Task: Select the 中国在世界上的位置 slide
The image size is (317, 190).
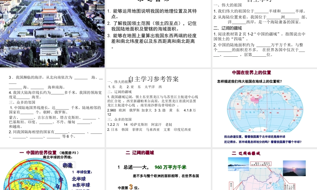Action: (265, 108)
